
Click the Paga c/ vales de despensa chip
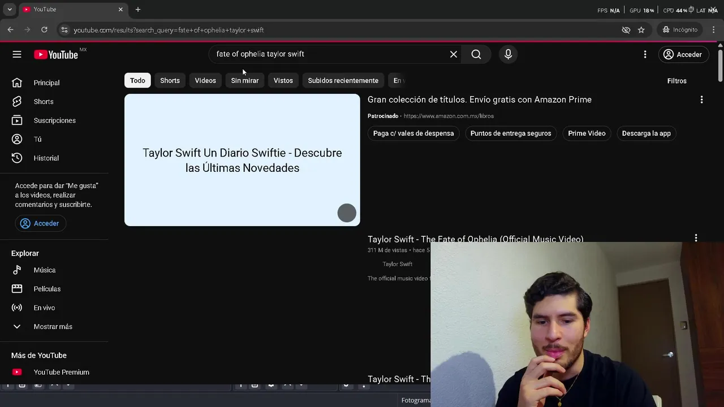tap(413, 133)
